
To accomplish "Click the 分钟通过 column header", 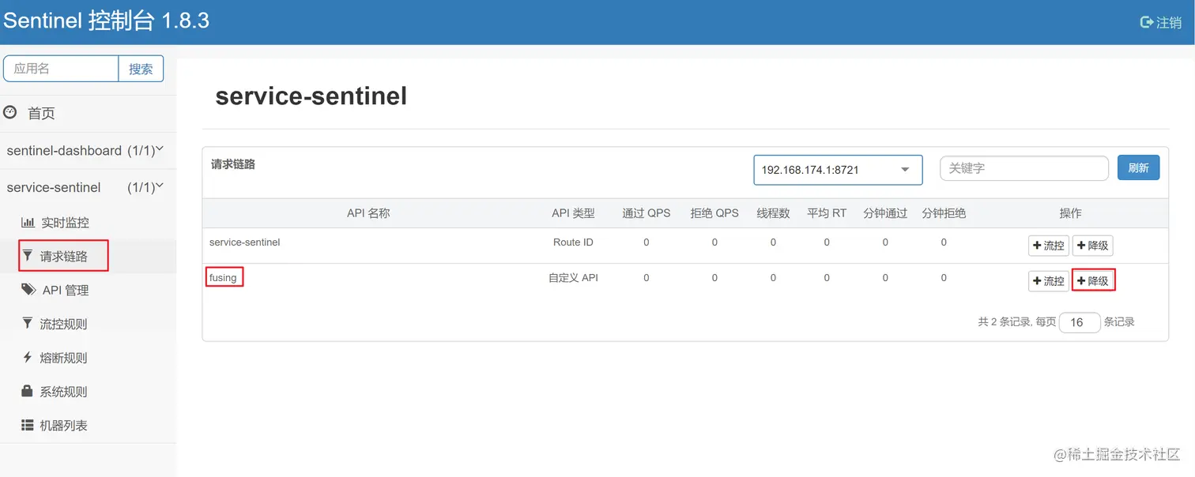I will click(x=885, y=213).
